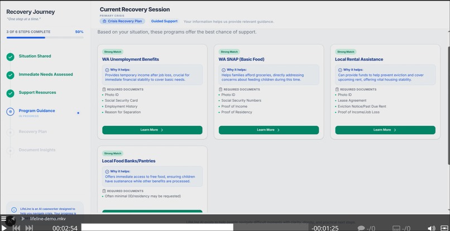450x231 pixels.
Task: Click the Support Resources checkmark
Action: pyautogui.click(x=11, y=93)
